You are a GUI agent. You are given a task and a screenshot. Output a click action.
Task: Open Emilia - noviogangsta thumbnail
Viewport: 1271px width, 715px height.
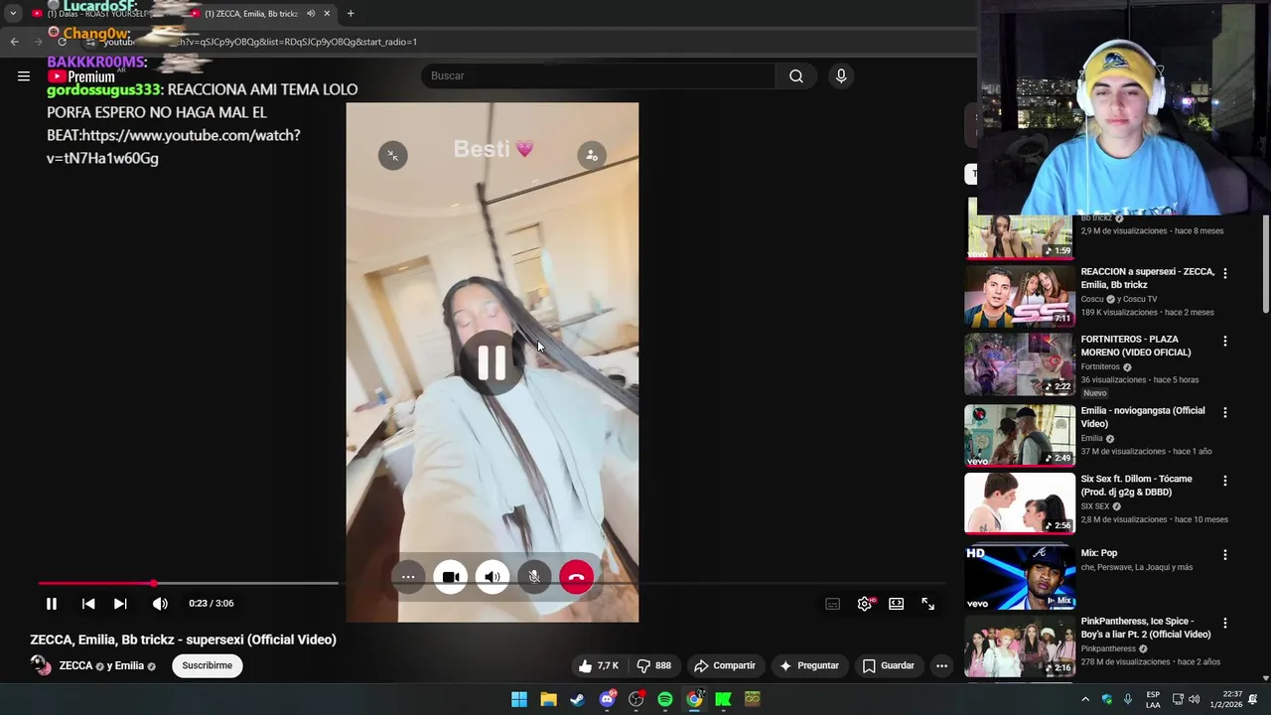pos(1020,435)
